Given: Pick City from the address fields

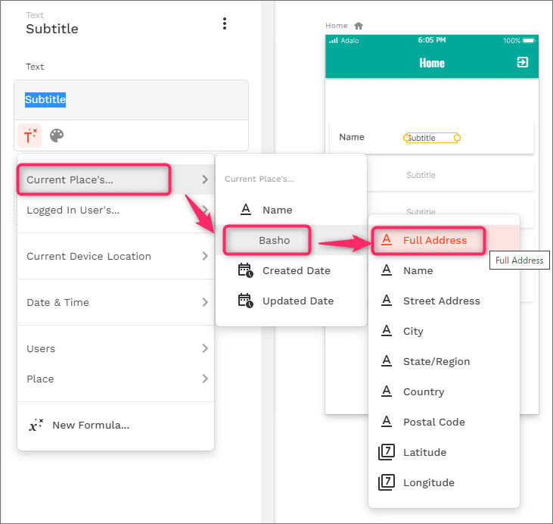Looking at the screenshot, I should point(444,331).
